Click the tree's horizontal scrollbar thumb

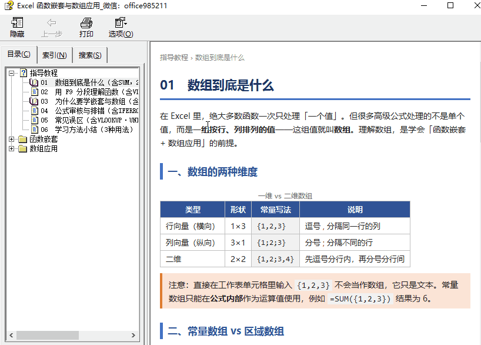48,335
